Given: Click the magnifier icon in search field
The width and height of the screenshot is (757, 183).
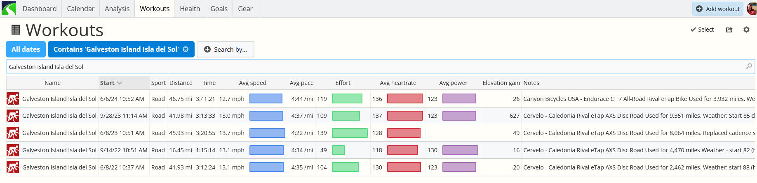Looking at the screenshot, I should pos(749,66).
